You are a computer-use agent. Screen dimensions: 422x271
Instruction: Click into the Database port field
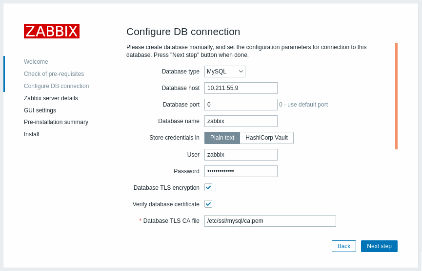tap(241, 105)
